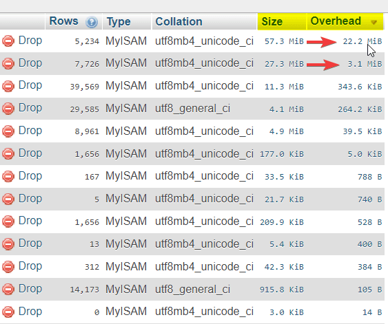Click the 42.3 KiB size value
This screenshot has width=388, height=324.
coord(284,267)
